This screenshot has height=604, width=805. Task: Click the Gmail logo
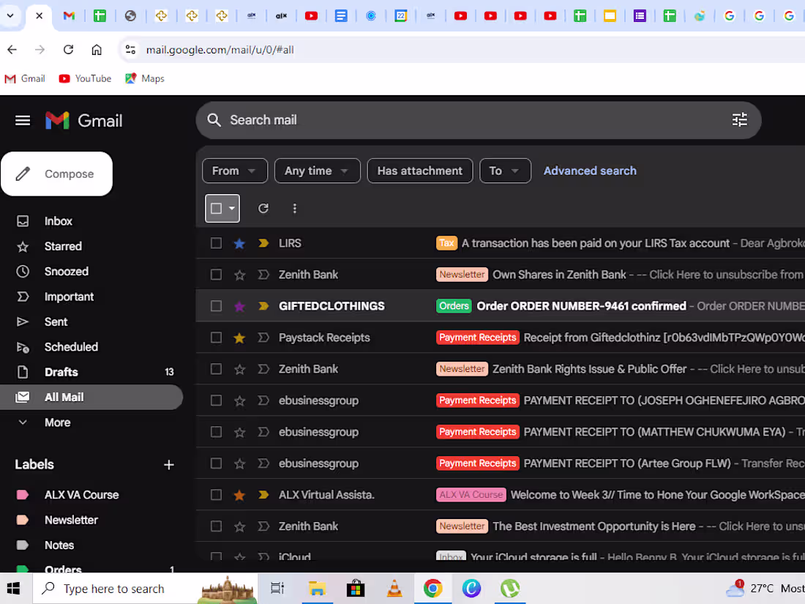[x=84, y=121]
